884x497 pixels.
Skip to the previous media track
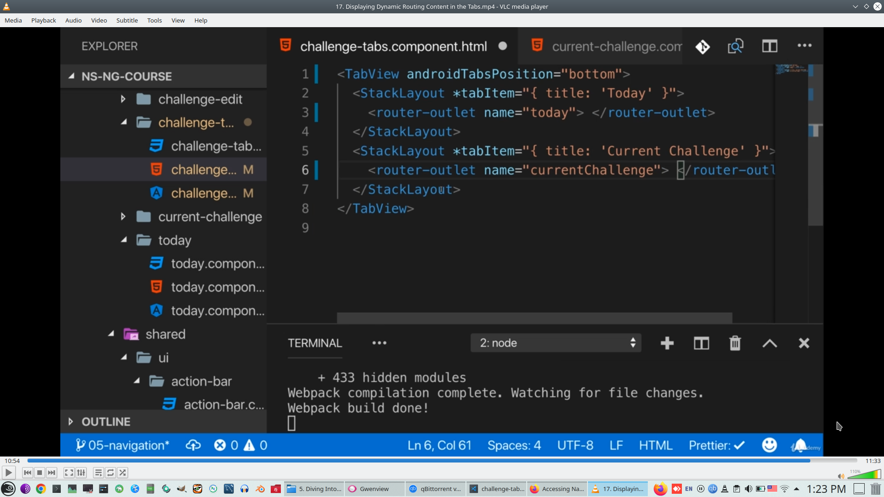[x=28, y=473]
